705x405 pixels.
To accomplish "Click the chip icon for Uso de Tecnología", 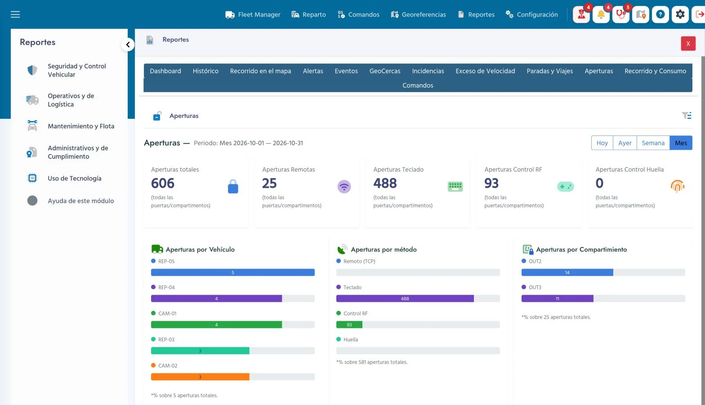I will [32, 178].
